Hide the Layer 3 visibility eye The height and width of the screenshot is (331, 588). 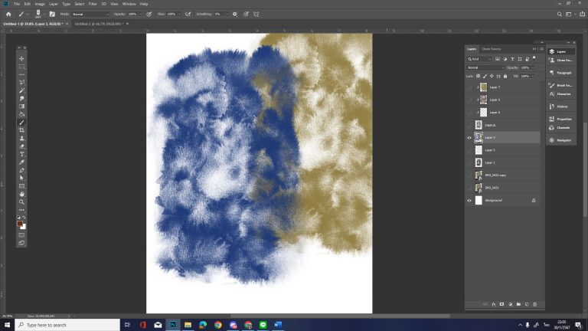(x=469, y=138)
